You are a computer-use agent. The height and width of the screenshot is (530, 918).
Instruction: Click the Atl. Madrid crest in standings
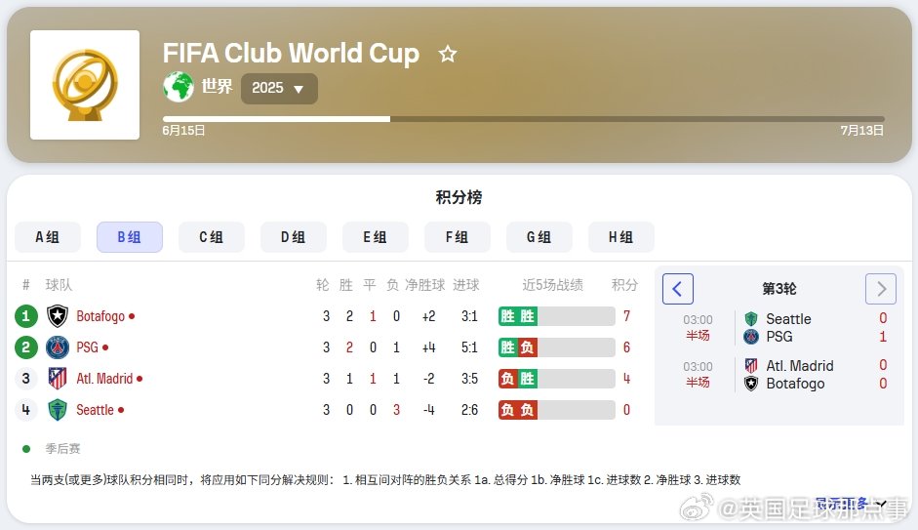click(58, 379)
